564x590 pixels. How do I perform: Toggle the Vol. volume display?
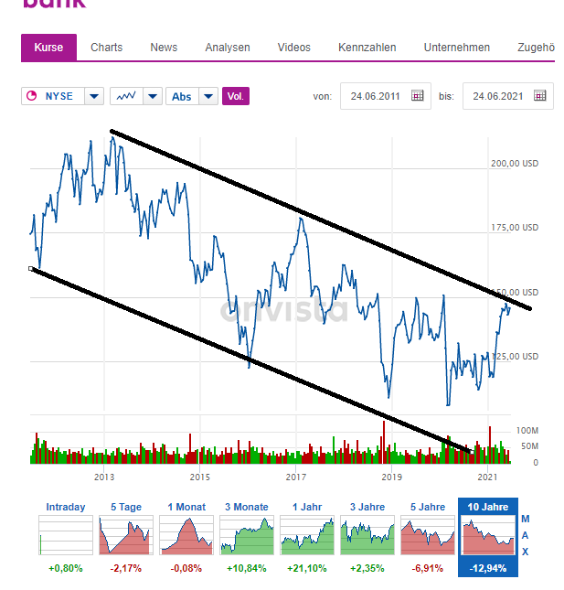tap(236, 96)
